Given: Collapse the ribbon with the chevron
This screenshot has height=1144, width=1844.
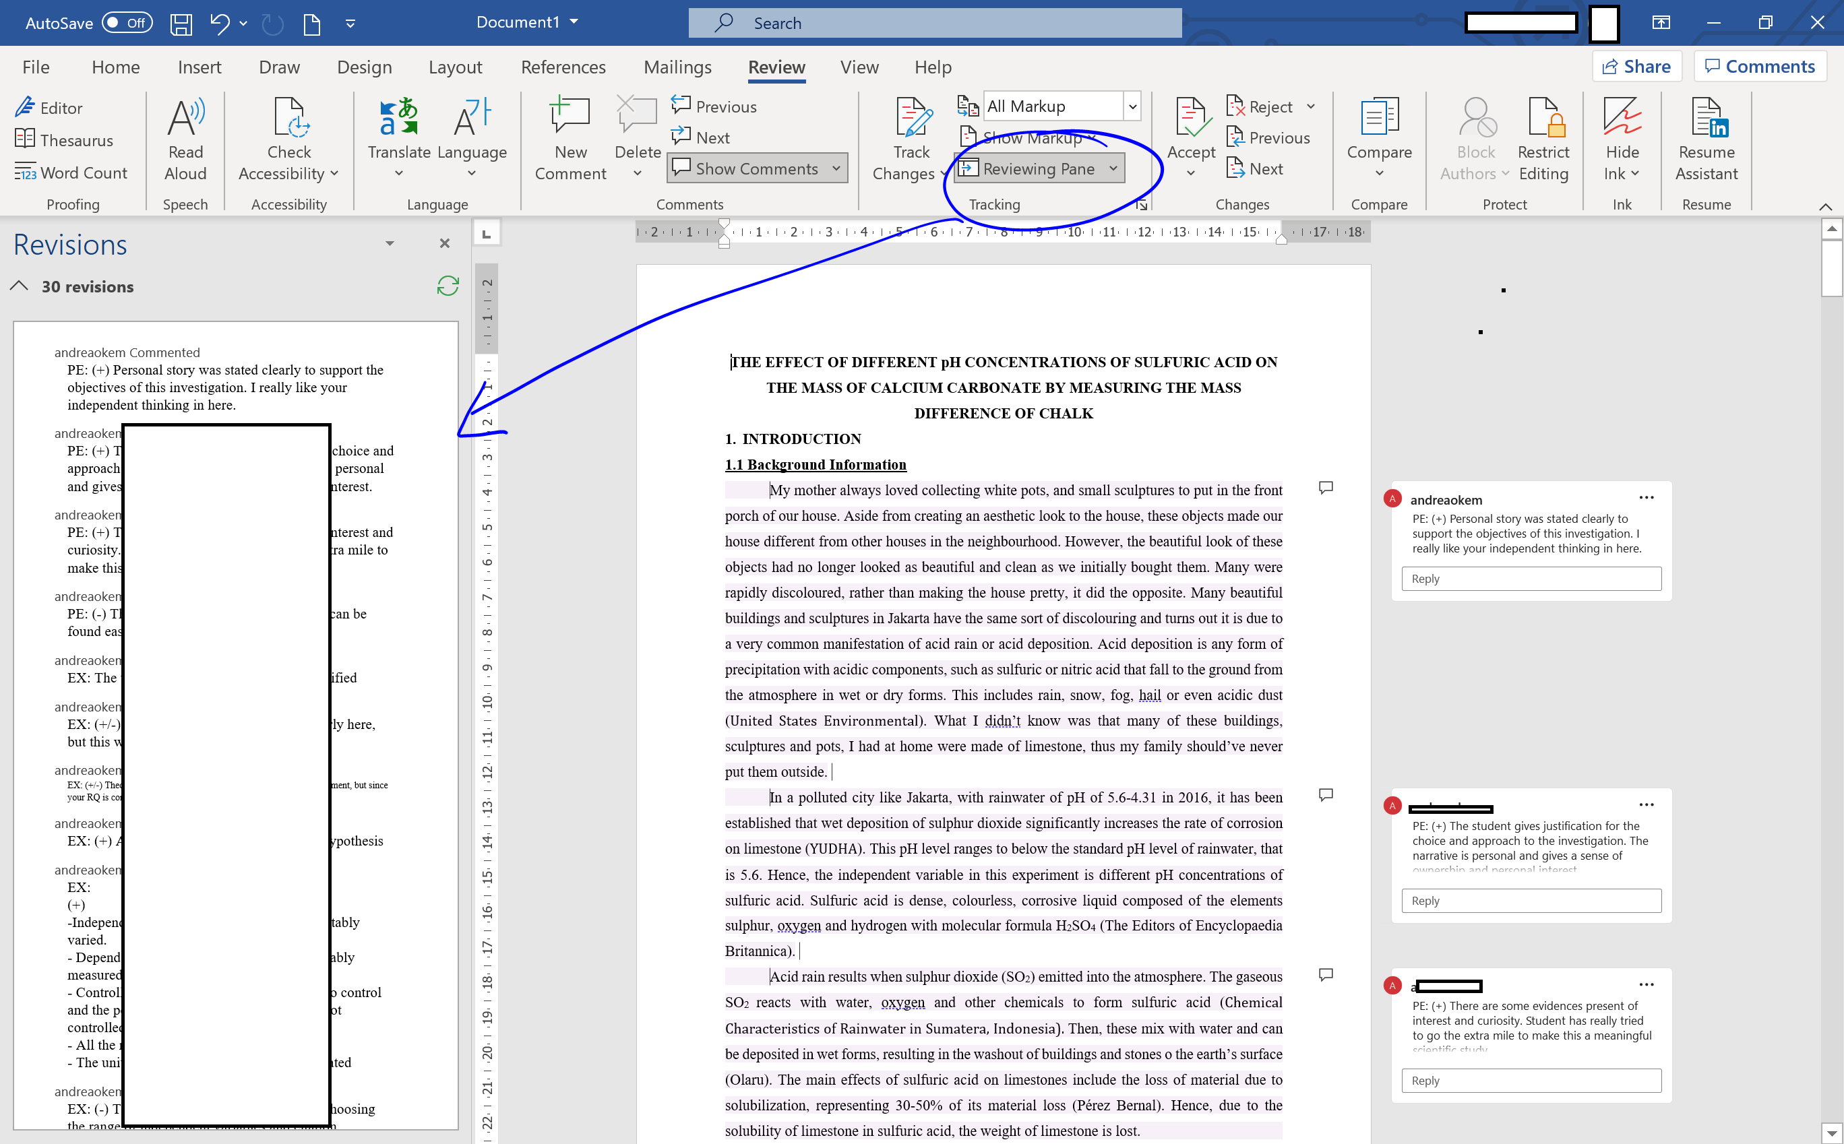Looking at the screenshot, I should [1825, 207].
